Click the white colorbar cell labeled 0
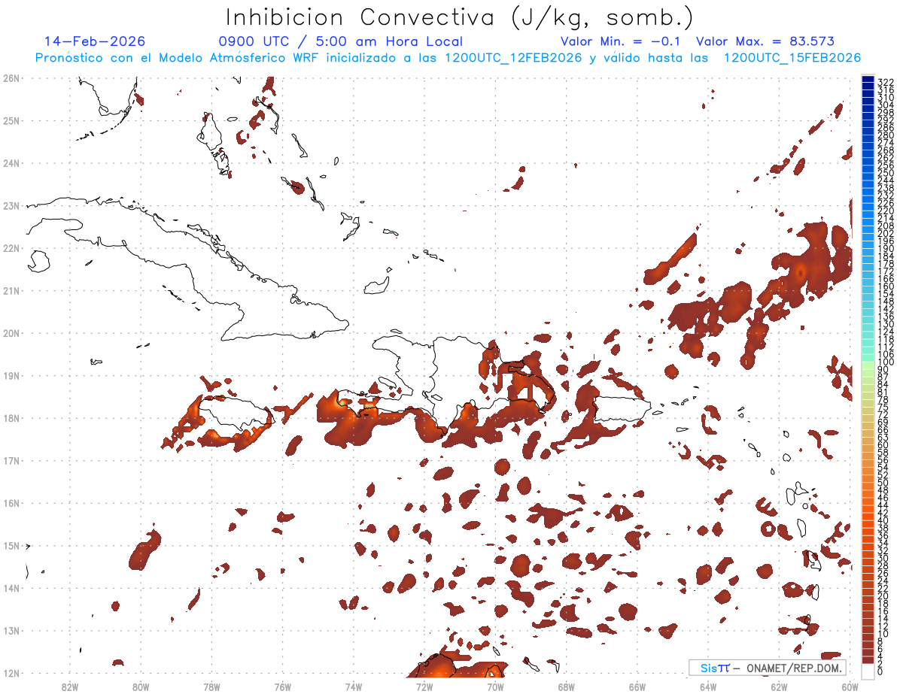Screen dimensions: 903x697 tap(868, 670)
